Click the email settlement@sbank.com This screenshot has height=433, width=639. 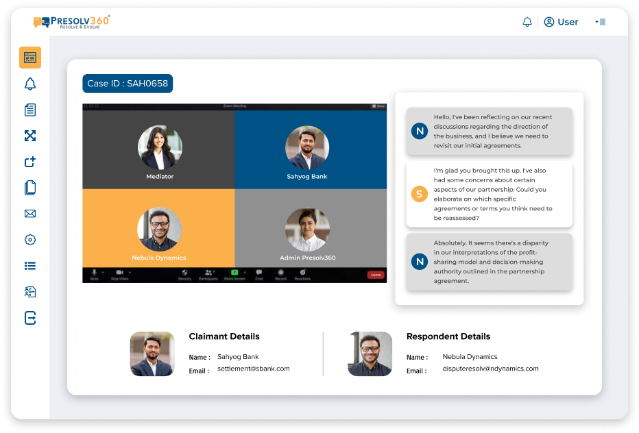tap(254, 369)
